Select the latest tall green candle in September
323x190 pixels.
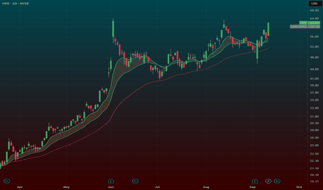[268, 29]
